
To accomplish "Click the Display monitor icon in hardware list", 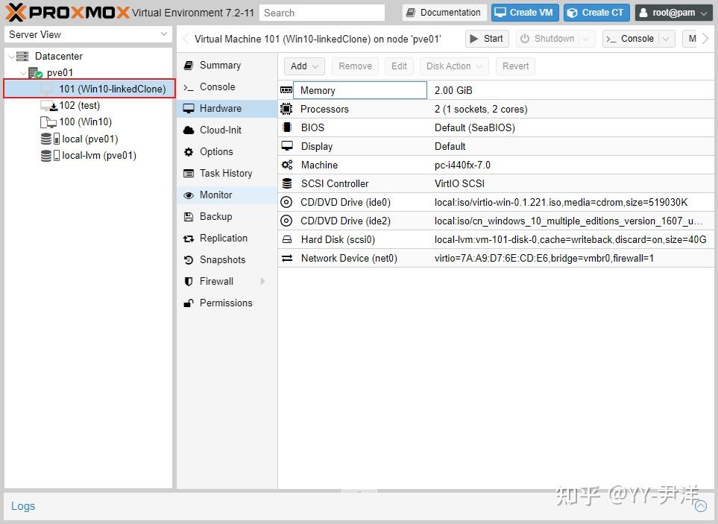I will click(286, 146).
